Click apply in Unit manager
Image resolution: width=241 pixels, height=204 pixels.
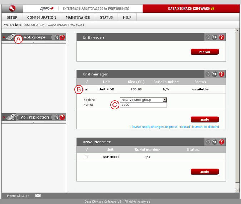coord(205,120)
